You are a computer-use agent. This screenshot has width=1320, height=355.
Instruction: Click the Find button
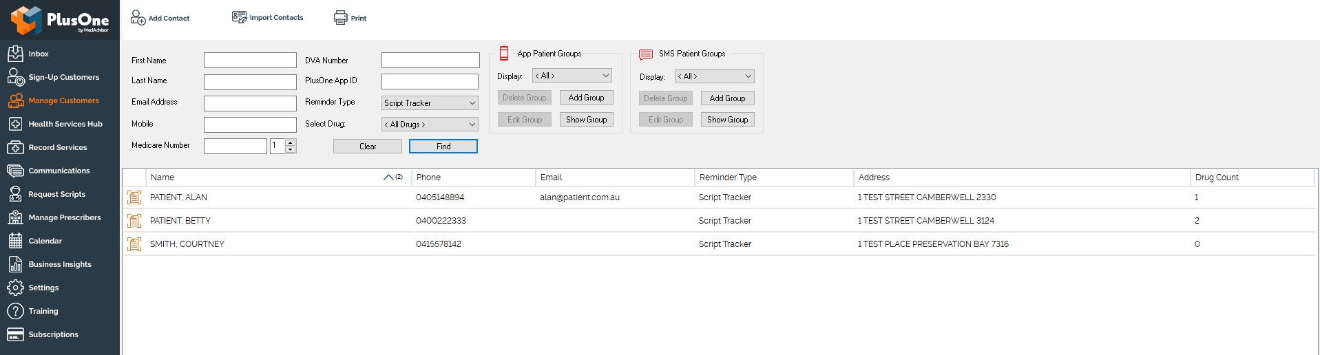click(x=443, y=147)
